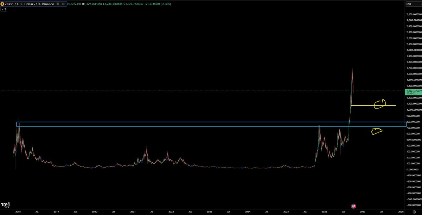Click the 2021 label on the time axis

(133, 212)
